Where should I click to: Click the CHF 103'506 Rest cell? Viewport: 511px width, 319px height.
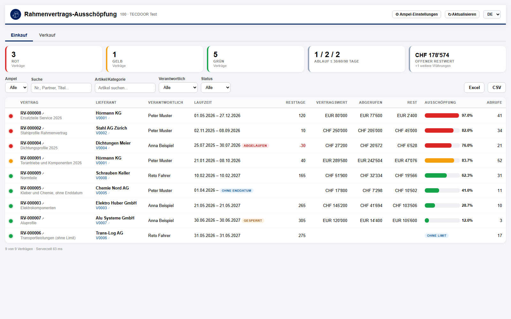click(x=405, y=205)
